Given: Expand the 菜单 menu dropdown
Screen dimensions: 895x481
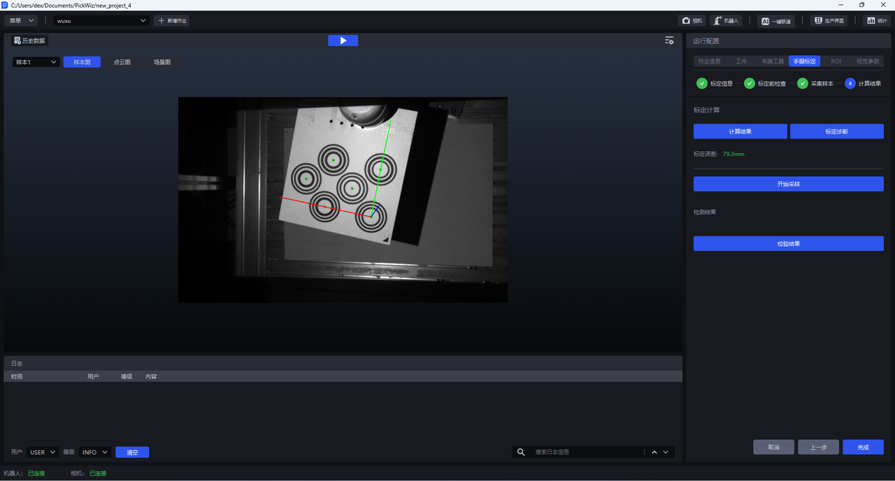Looking at the screenshot, I should tap(22, 21).
